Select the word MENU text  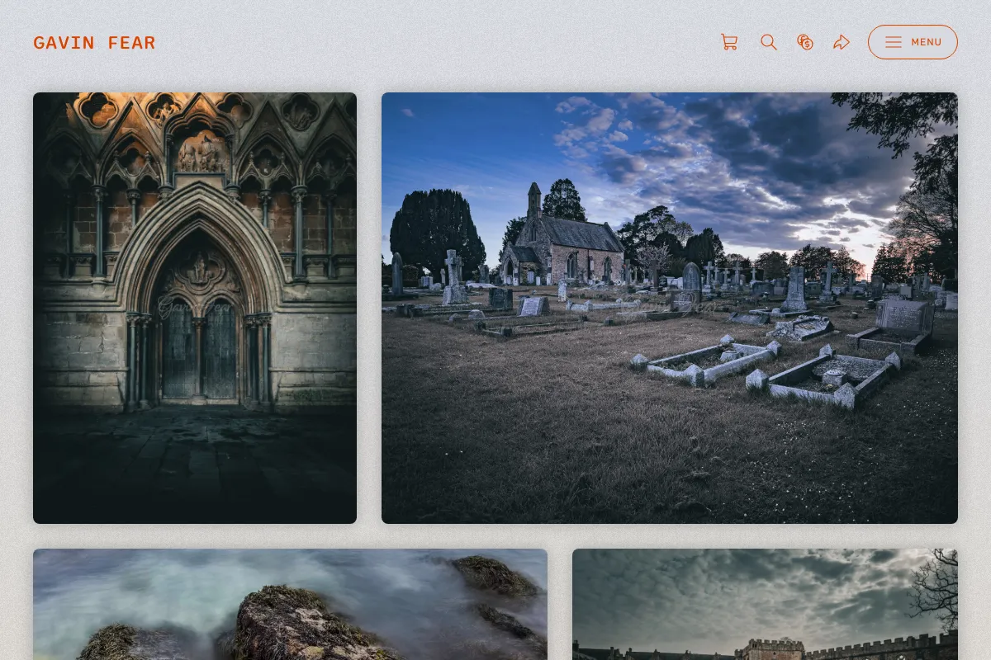coord(927,42)
